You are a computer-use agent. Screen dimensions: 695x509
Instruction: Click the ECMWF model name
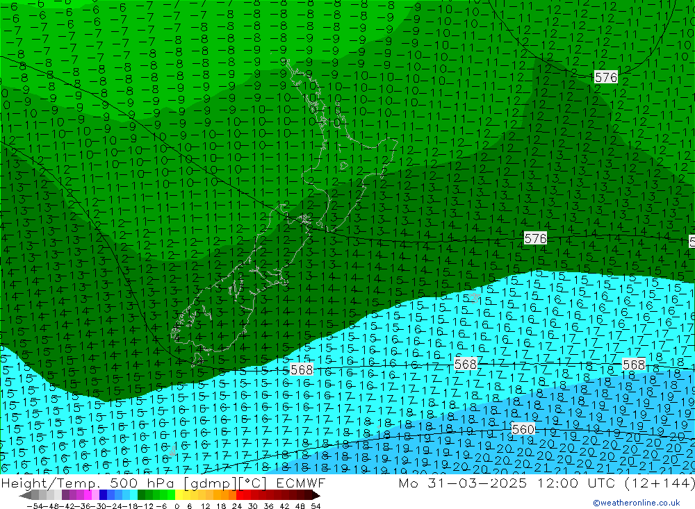pyautogui.click(x=301, y=483)
